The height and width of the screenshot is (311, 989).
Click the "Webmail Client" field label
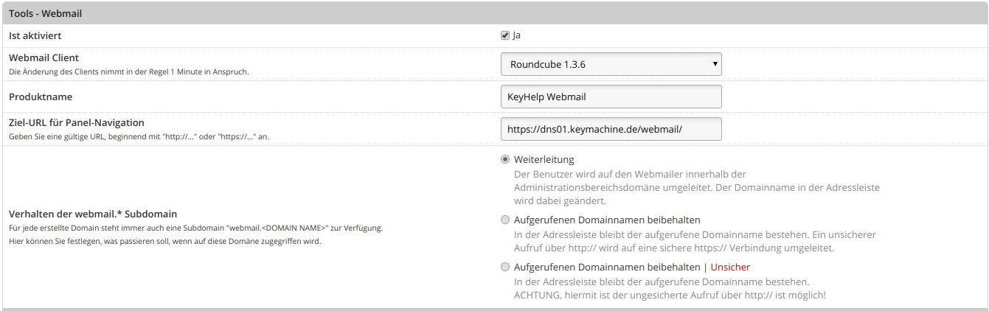click(x=44, y=57)
